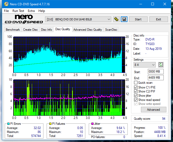
Task: Click the save floppy disk icon
Action: [x=124, y=19]
